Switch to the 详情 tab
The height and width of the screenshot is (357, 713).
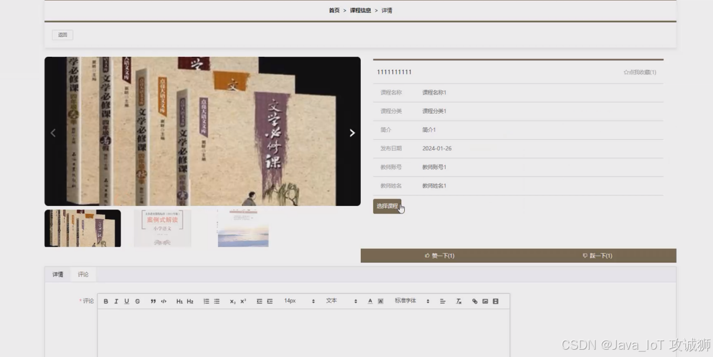[57, 274]
